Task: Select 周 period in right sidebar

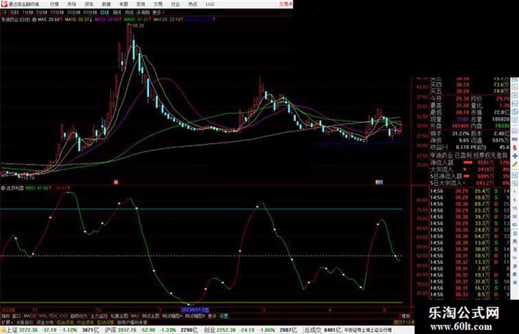Action: [x=515, y=242]
